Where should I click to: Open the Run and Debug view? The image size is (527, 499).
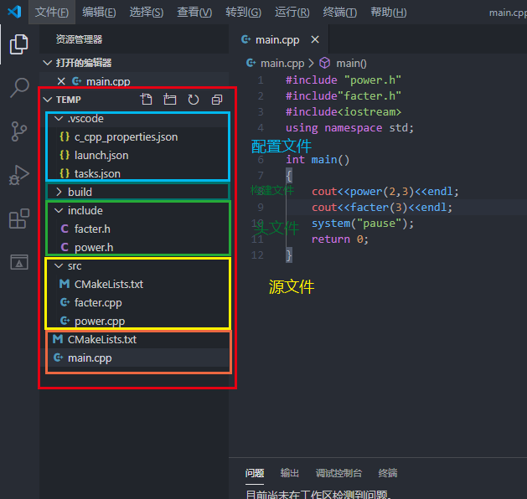click(18, 175)
